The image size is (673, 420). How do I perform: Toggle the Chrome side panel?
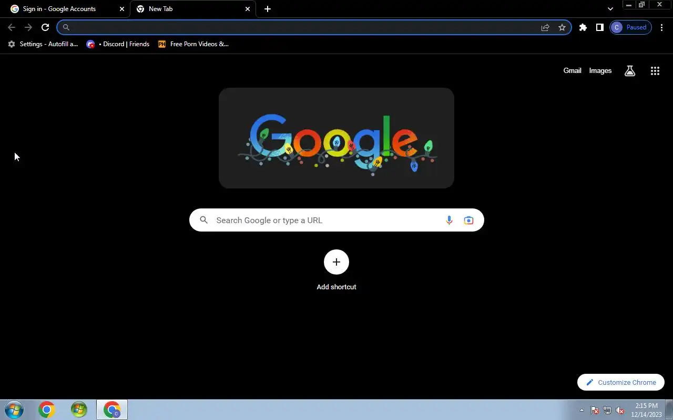click(599, 27)
